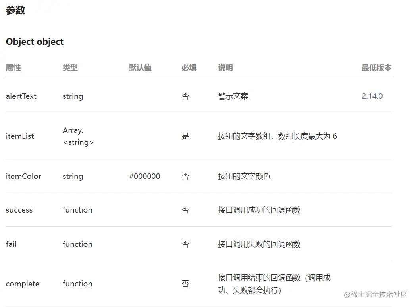Select the success property name
Viewport: 416px width, 307px height.
[x=19, y=210]
